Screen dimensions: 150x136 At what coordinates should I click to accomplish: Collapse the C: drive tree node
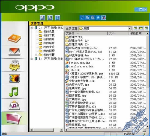tap(32, 28)
